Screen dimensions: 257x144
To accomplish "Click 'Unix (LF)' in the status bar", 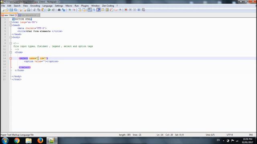I will (210, 135).
